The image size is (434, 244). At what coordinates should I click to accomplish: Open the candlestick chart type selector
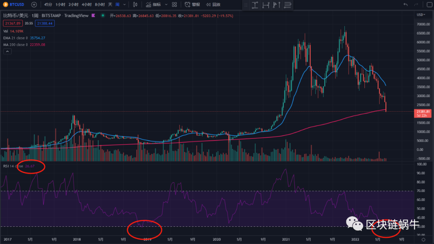click(135, 4)
